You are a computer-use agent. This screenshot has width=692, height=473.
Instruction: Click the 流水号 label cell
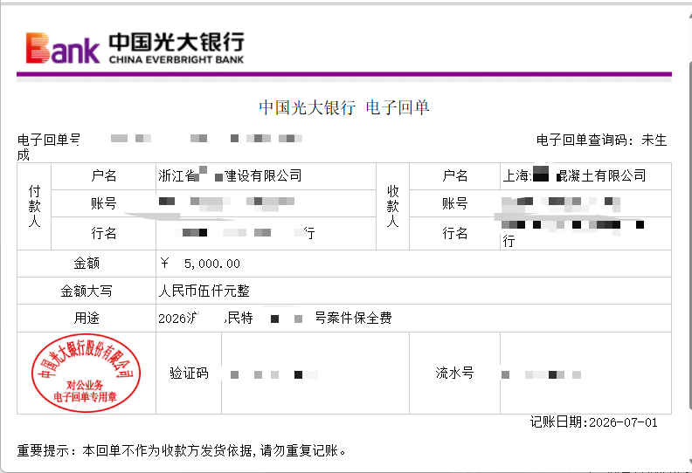455,374
